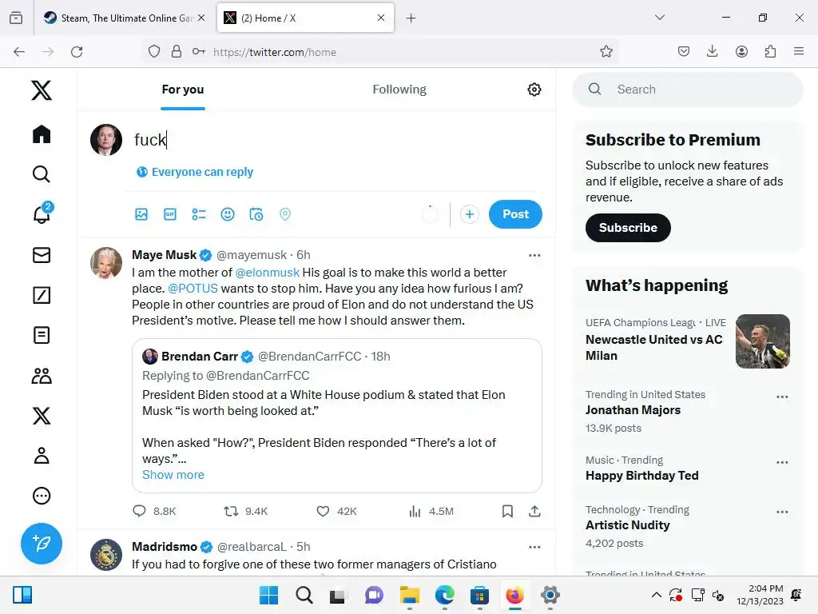818x614 pixels.
Task: Bookmark this page with star icon
Action: click(x=606, y=52)
